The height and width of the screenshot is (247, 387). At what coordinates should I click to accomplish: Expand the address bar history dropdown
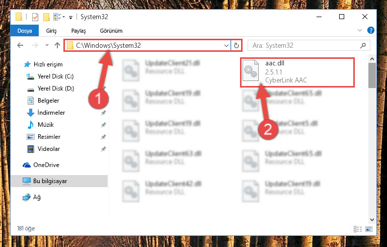click(x=226, y=45)
